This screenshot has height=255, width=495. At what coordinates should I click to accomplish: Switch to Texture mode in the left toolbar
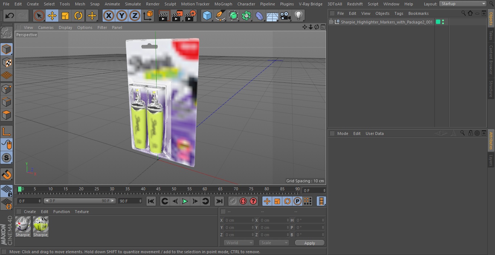[x=7, y=62]
